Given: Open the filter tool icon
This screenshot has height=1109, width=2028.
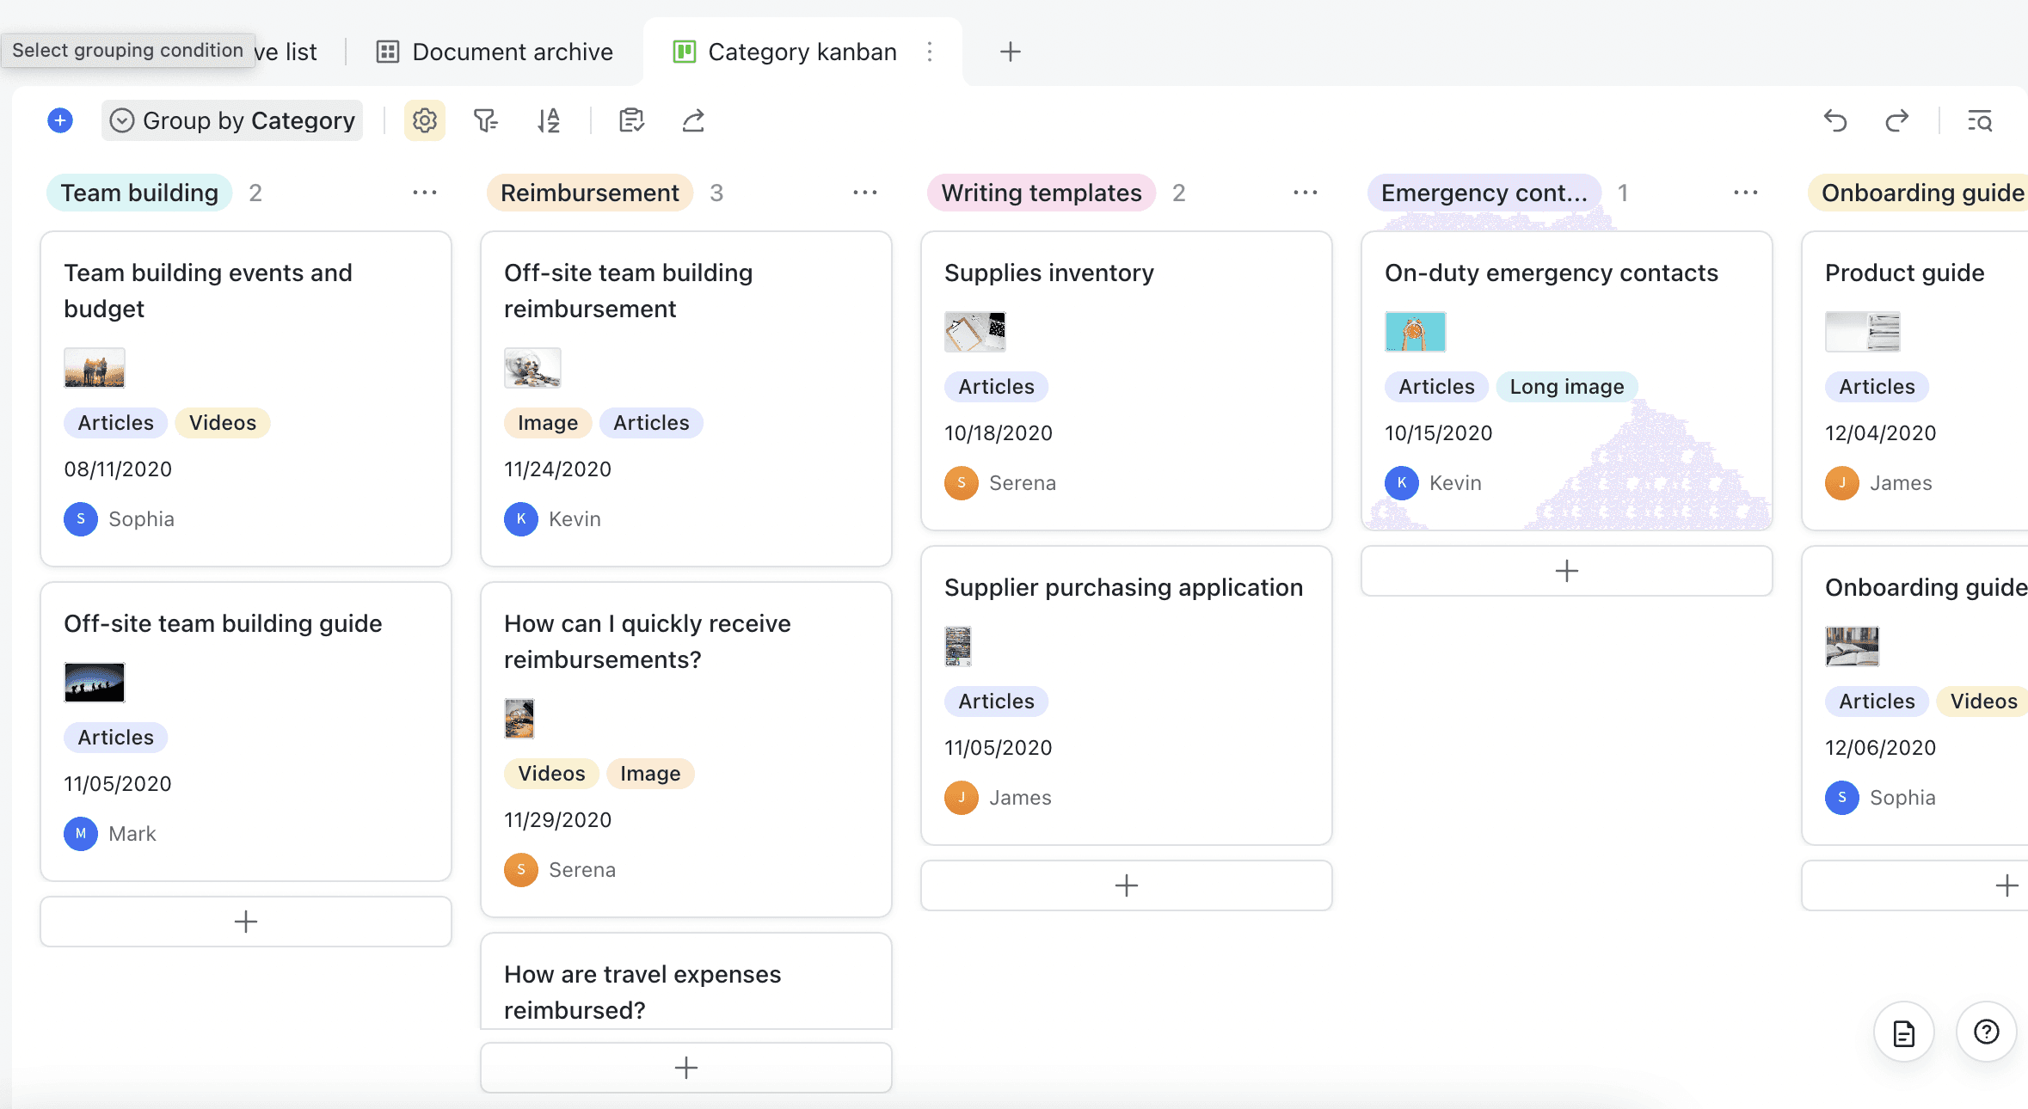Looking at the screenshot, I should (486, 120).
